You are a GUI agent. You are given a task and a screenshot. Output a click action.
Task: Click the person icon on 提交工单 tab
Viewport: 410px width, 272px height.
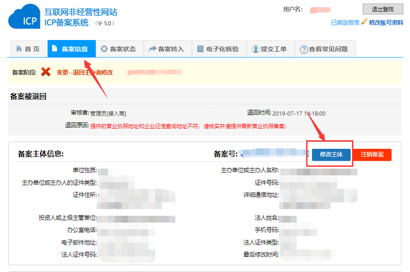[x=254, y=49]
